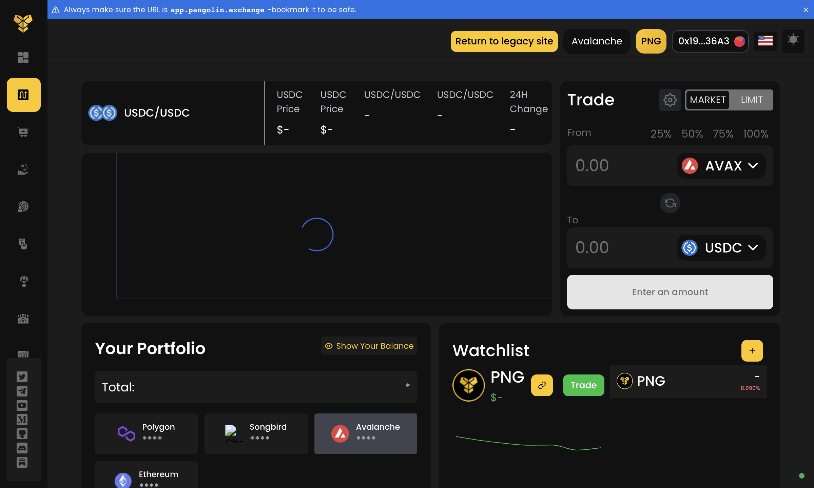
Task: Select the Songbird portfolio chain
Action: coord(256,434)
